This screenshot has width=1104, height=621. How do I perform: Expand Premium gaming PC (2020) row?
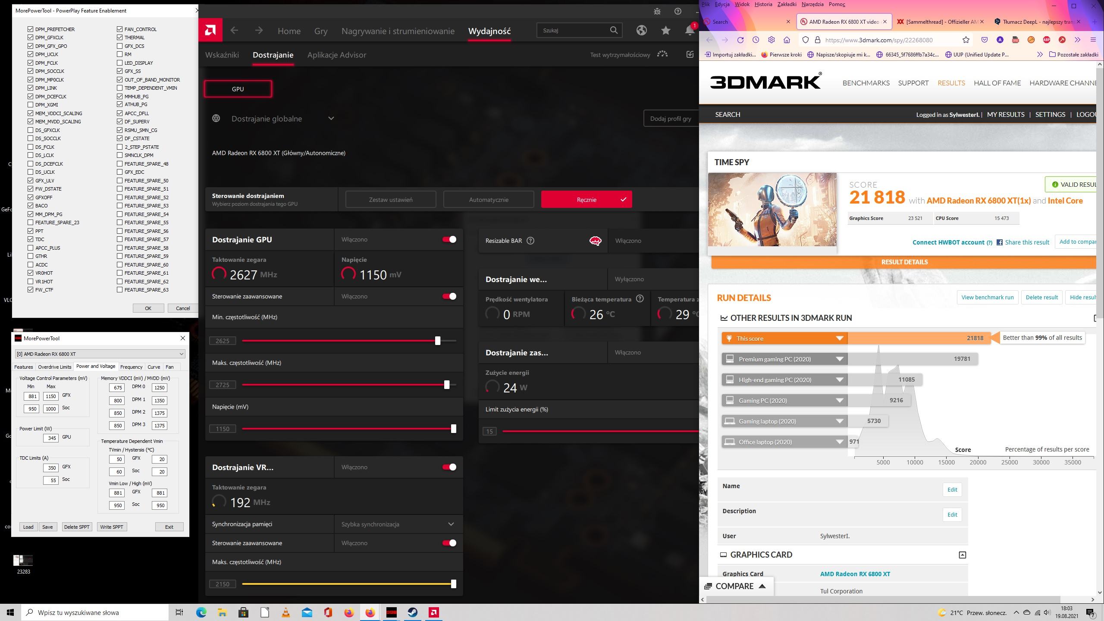[839, 359]
